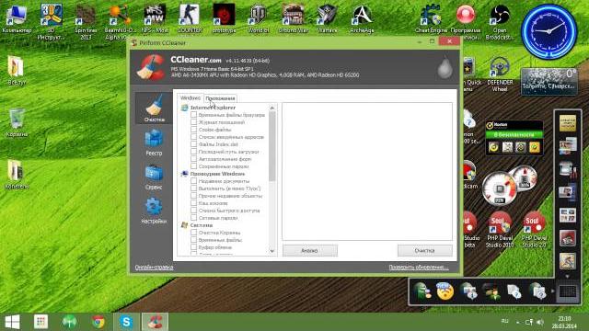589x331 pixels.
Task: Launch Counter-Strike desktop shortcut
Action: [189, 18]
